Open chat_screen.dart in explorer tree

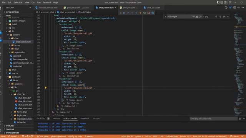pyautogui.click(x=18, y=42)
